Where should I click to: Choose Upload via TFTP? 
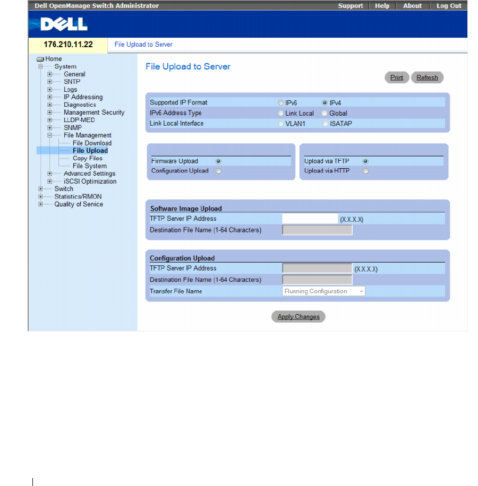[x=366, y=161]
